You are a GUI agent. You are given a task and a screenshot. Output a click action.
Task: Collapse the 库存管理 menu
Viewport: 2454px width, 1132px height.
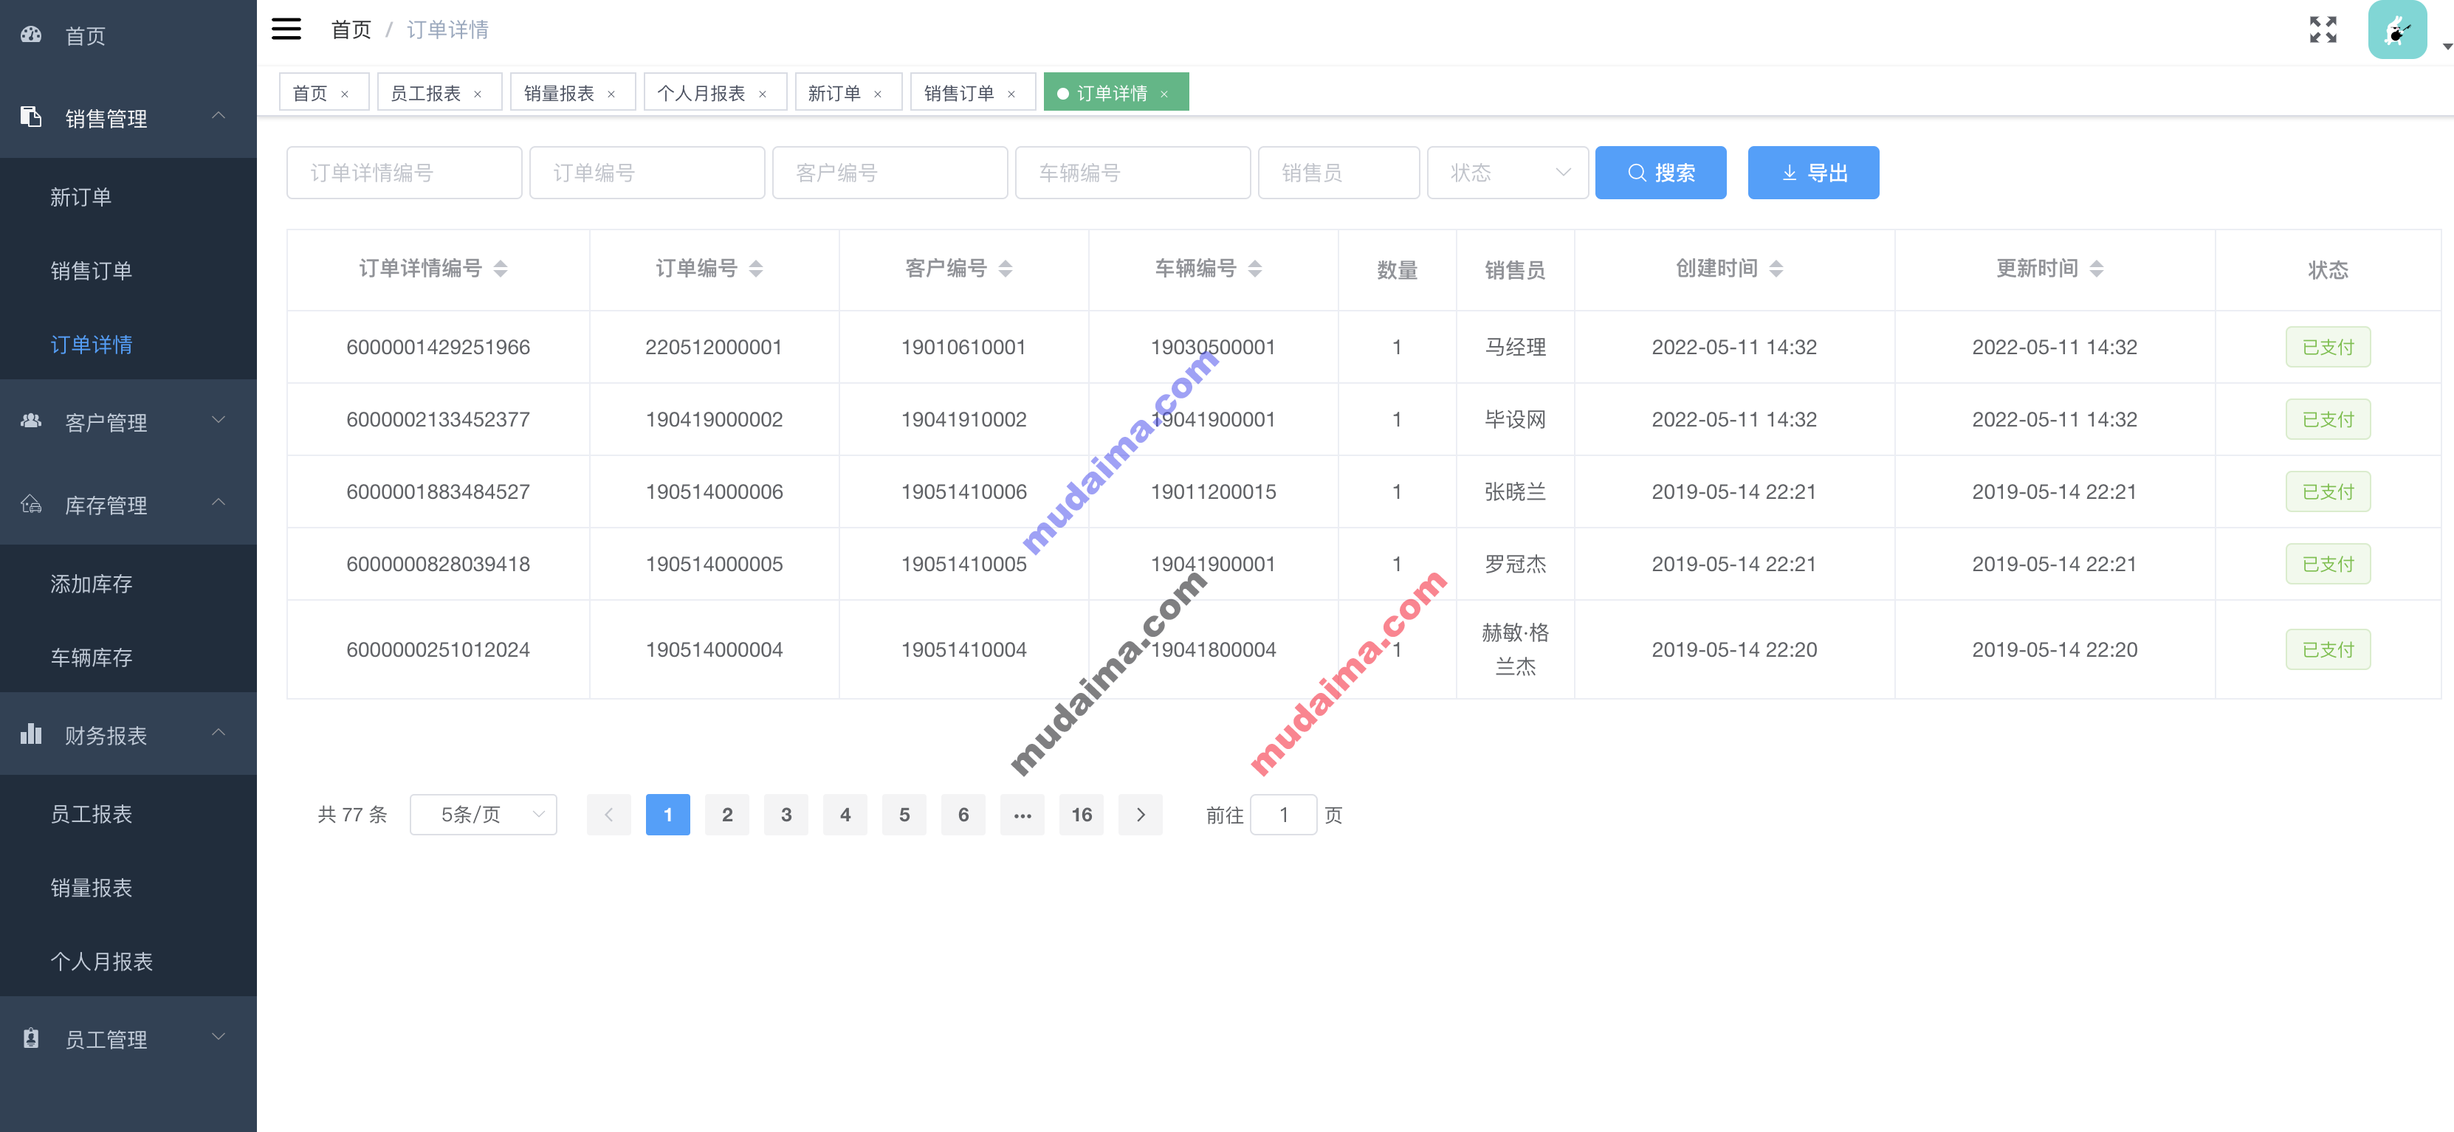click(x=218, y=503)
